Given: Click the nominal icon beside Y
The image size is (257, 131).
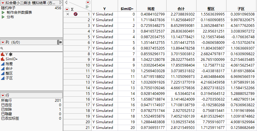Looking at the screenshot, I should pyautogui.click(x=3, y=54).
